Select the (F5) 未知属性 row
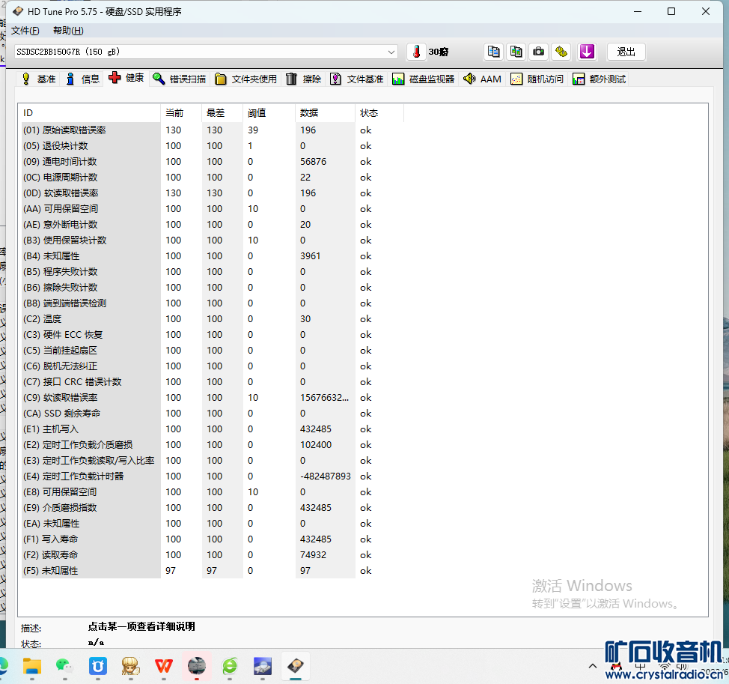 [213, 571]
